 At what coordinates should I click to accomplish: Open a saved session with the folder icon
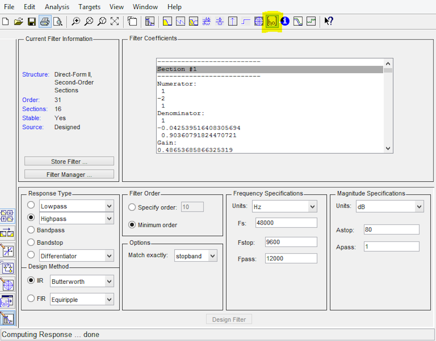18,21
